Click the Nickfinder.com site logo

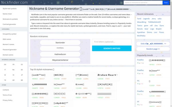click(x=14, y=2)
